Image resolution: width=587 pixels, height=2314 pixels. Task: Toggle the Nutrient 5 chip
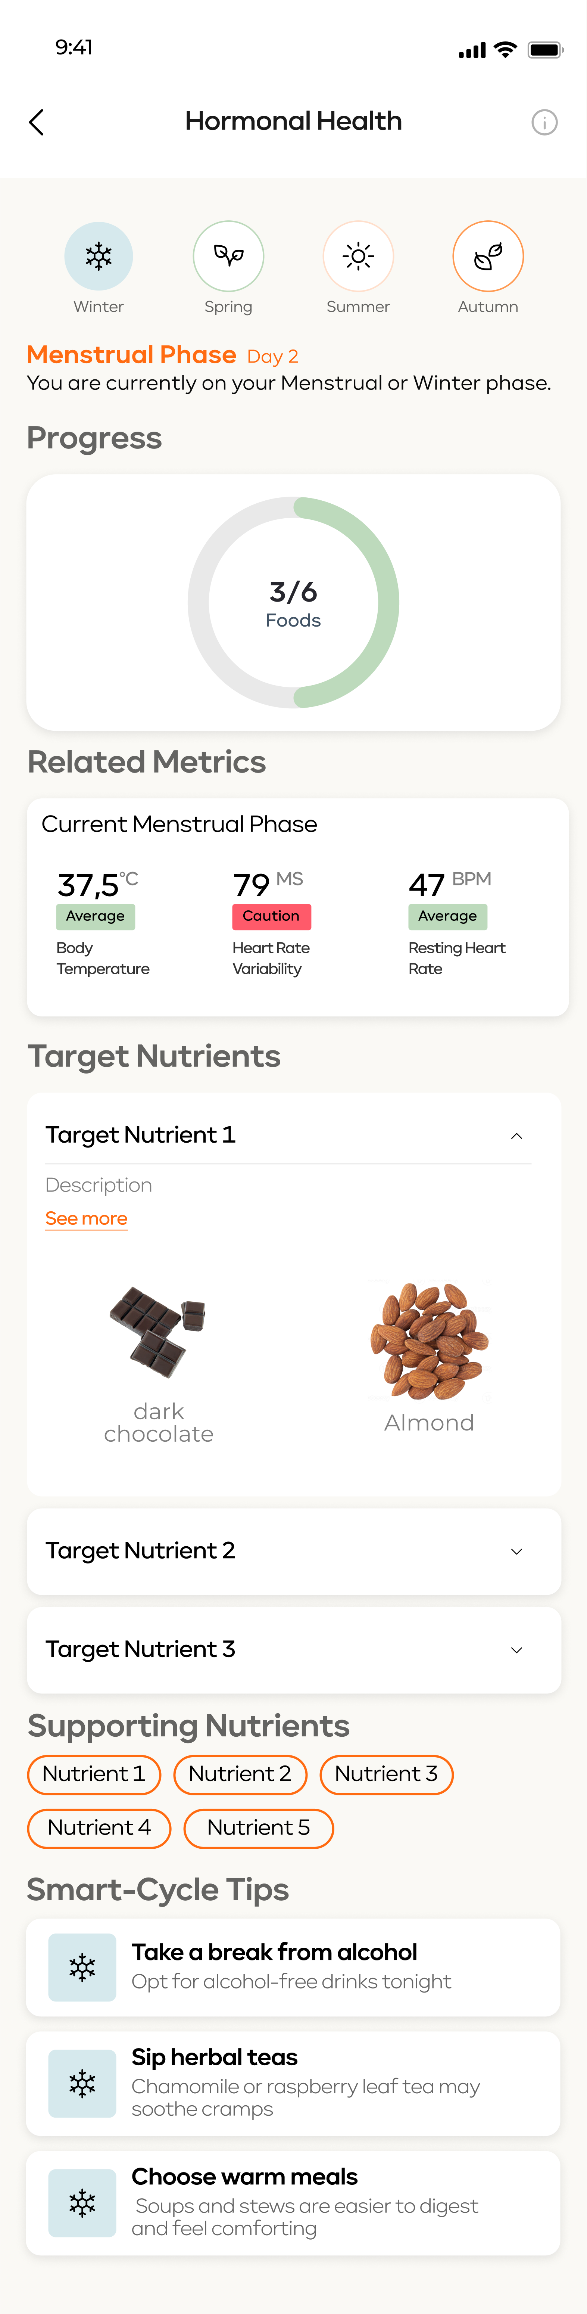tap(259, 1828)
